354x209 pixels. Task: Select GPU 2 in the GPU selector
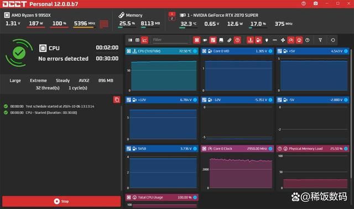172,18
